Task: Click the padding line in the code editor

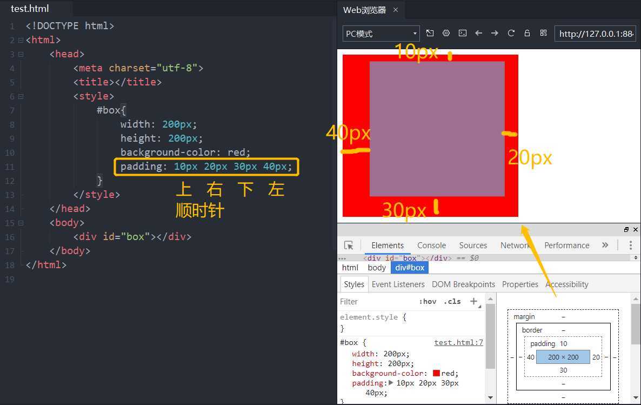Action: 206,167
